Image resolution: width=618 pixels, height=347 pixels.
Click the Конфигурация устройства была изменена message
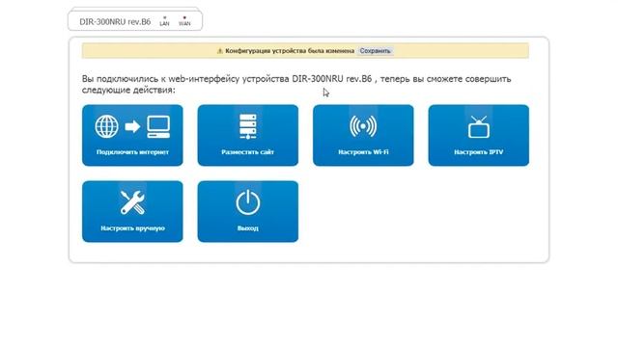pyautogui.click(x=290, y=51)
